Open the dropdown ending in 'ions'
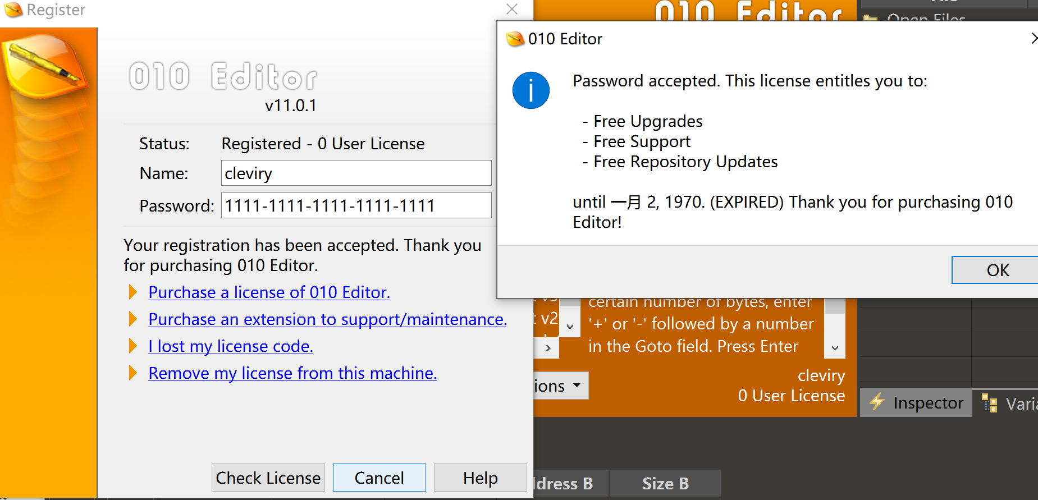 coord(560,386)
